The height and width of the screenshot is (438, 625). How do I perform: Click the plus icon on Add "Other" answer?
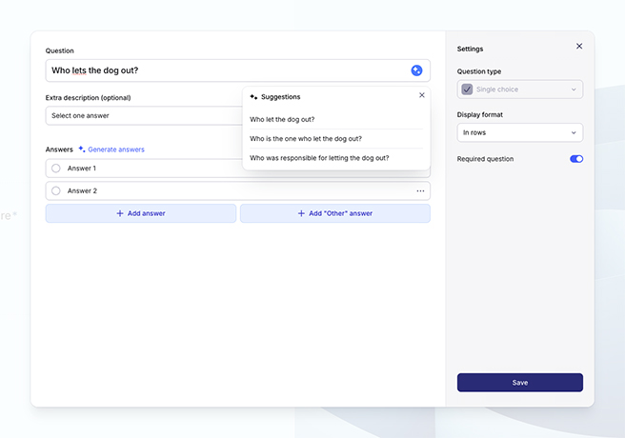[302, 213]
